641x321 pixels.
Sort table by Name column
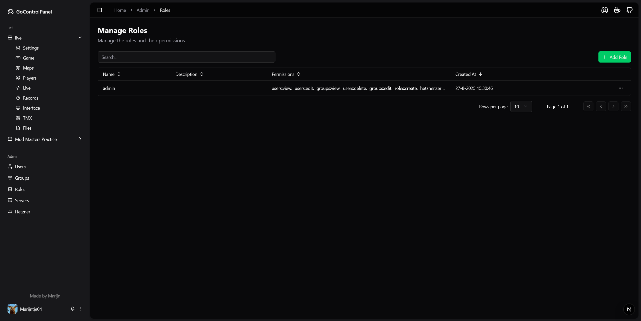(112, 74)
